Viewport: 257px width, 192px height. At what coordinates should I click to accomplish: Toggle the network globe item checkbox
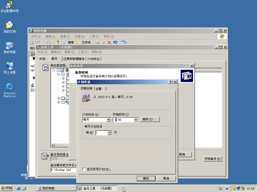tap(63, 102)
